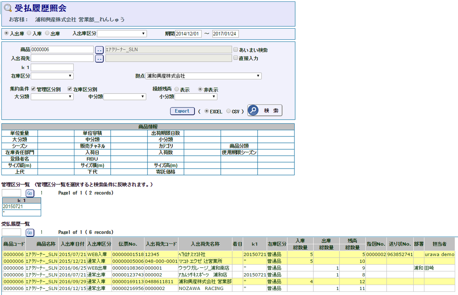Image resolution: width=458 pixels, height=295 pixels.
Task: Toggle the 在庫区分別 checkbox
Action: (70, 89)
